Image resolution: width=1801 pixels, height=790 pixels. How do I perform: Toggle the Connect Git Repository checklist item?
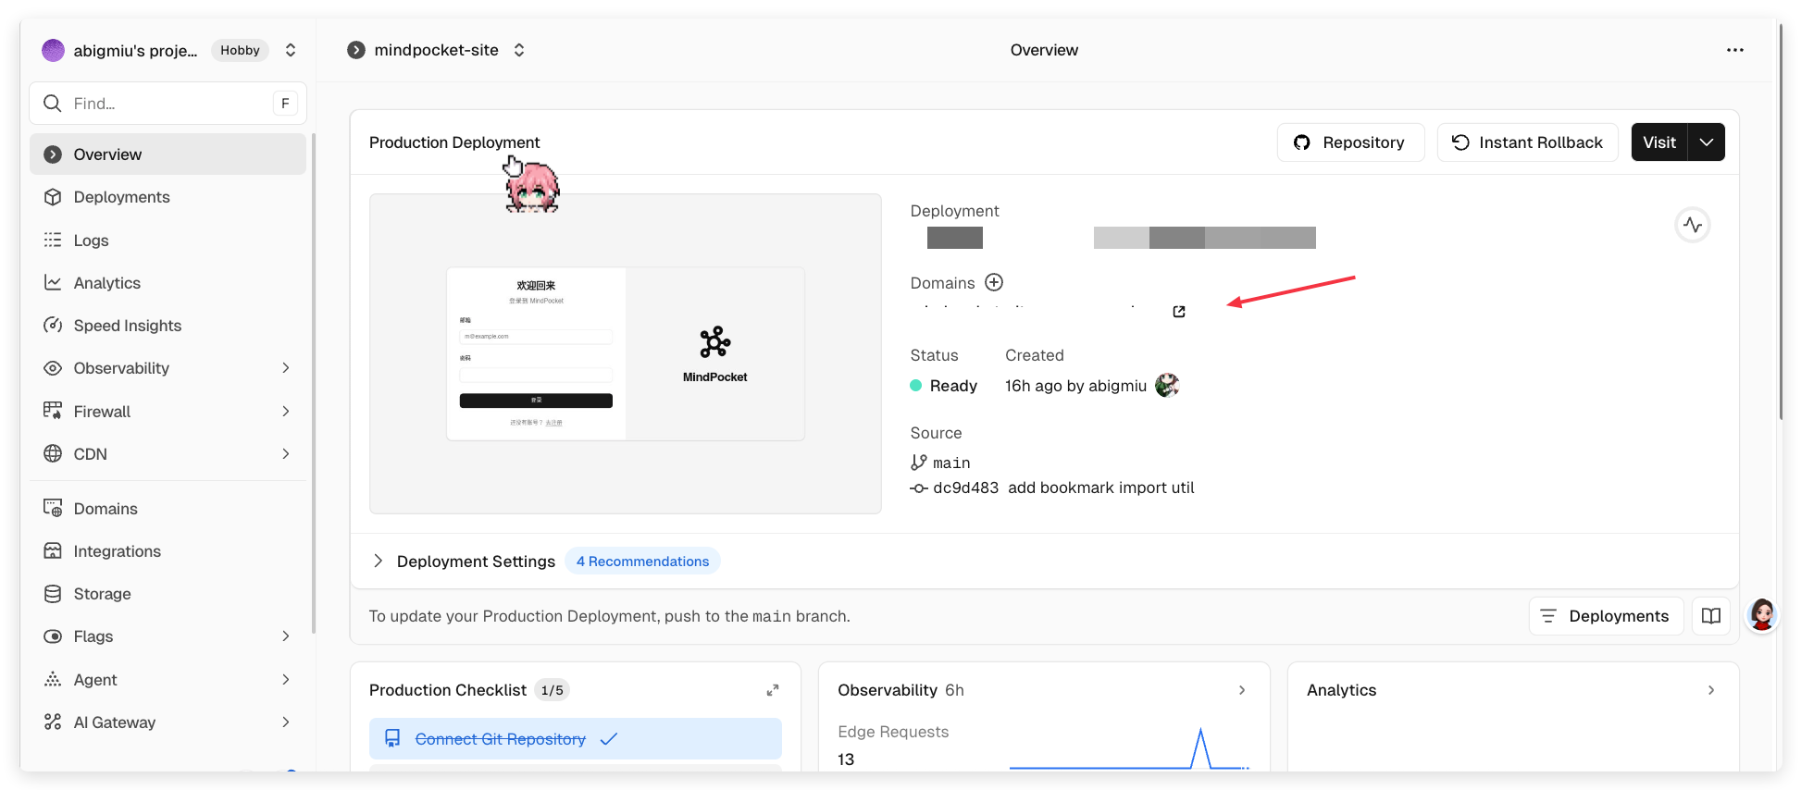click(x=575, y=739)
